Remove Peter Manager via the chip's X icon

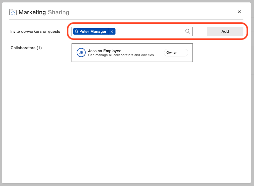coord(112,31)
